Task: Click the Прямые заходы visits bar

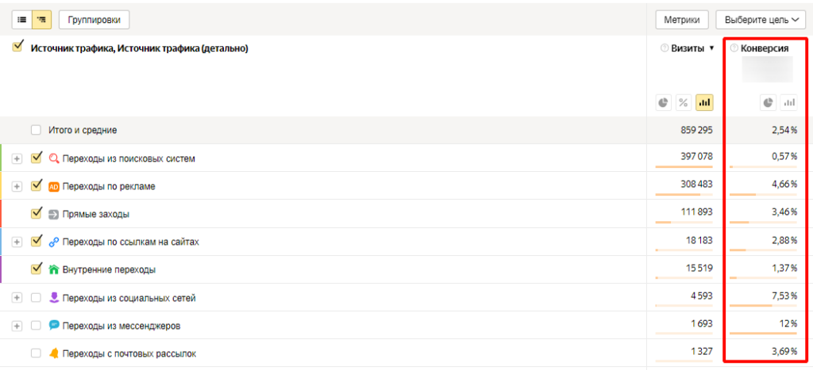Action: [x=664, y=223]
